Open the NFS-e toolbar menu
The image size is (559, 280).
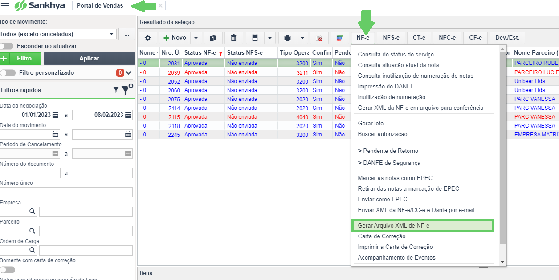[x=391, y=38]
